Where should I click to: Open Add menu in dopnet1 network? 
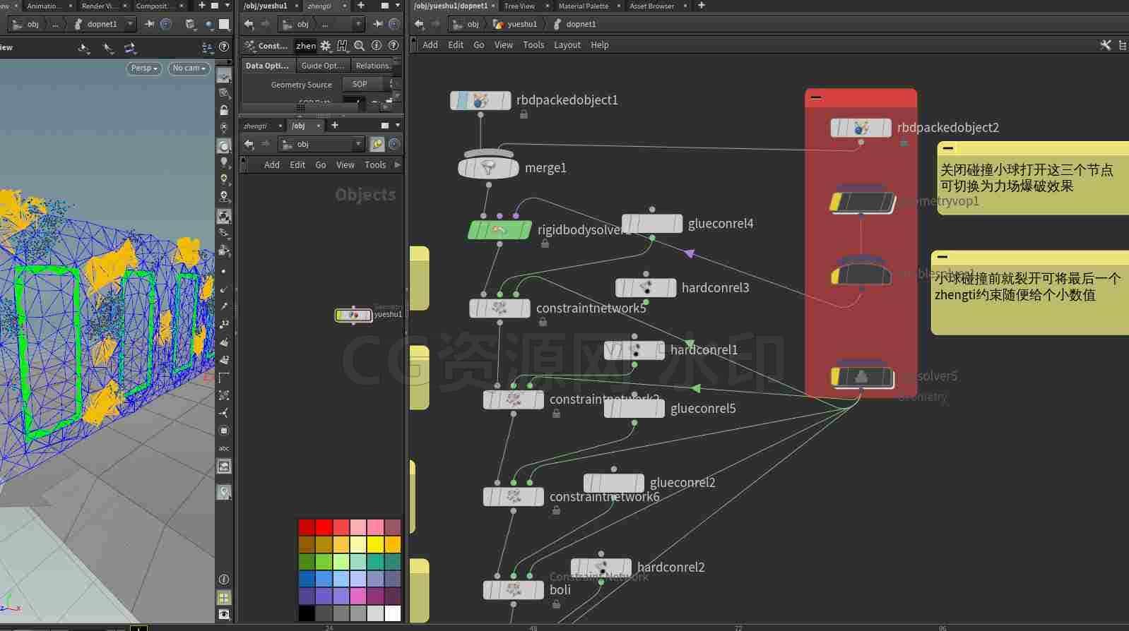[x=430, y=45]
